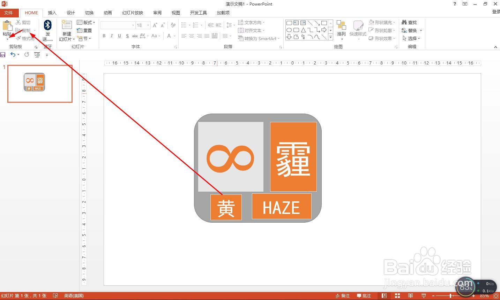The width and height of the screenshot is (500, 300).
Task: Switch to the Transitions (切换) tab
Action: click(x=89, y=13)
